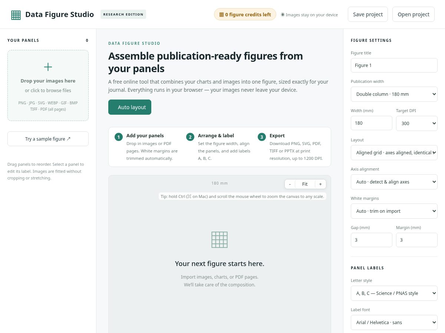Click 'or click to browse files' text
This screenshot has width=445, height=333.
point(48,90)
